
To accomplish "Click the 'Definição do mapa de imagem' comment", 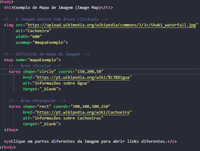I will click(x=47, y=54).
